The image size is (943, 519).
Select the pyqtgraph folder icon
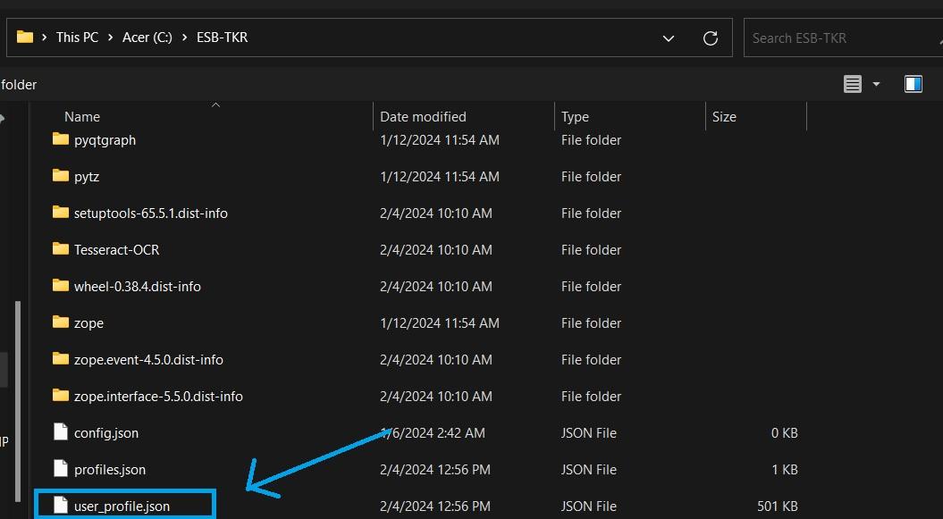tap(61, 139)
